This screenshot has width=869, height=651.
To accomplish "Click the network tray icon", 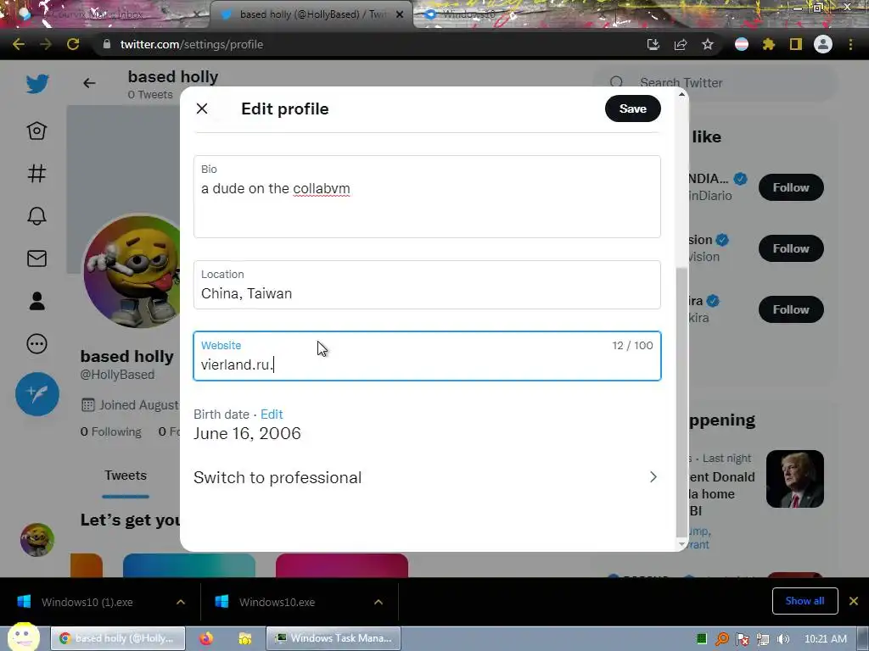I will (x=763, y=639).
